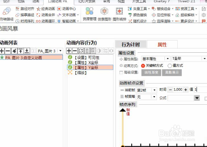Open the 公式 formula dropdown arrow
The width and height of the screenshot is (207, 147).
pyautogui.click(x=197, y=98)
